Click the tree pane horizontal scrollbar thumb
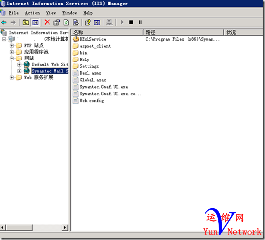This screenshot has width=265, height=240. (x=19, y=228)
